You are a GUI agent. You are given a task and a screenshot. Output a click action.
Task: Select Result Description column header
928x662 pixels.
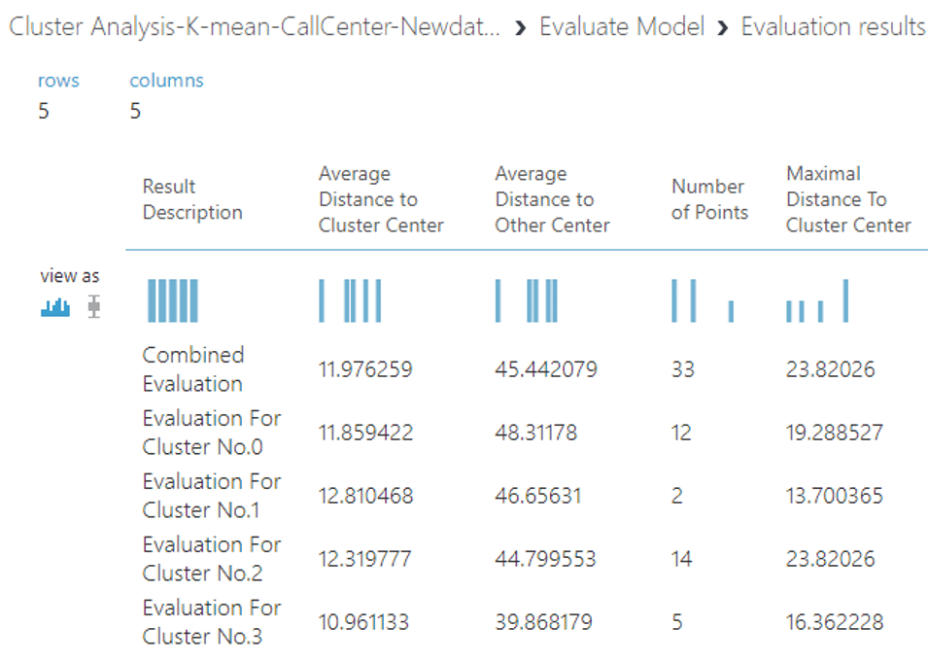pos(192,199)
